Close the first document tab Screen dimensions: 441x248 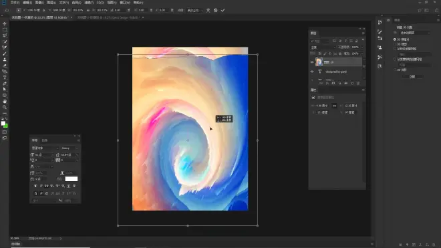[x=71, y=17]
